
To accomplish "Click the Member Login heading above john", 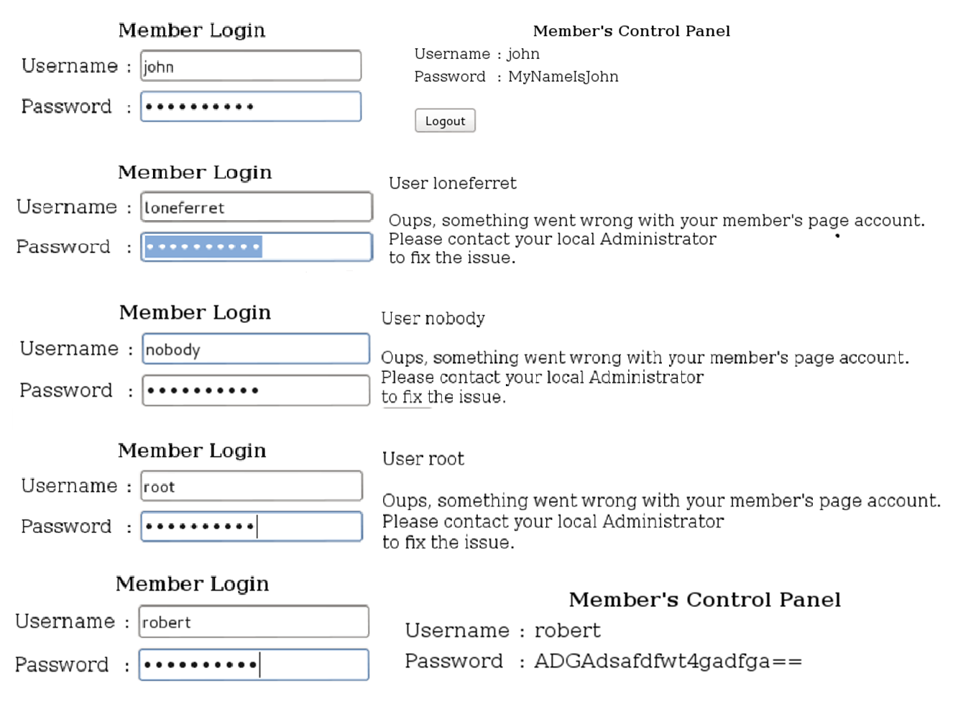I will tap(192, 30).
